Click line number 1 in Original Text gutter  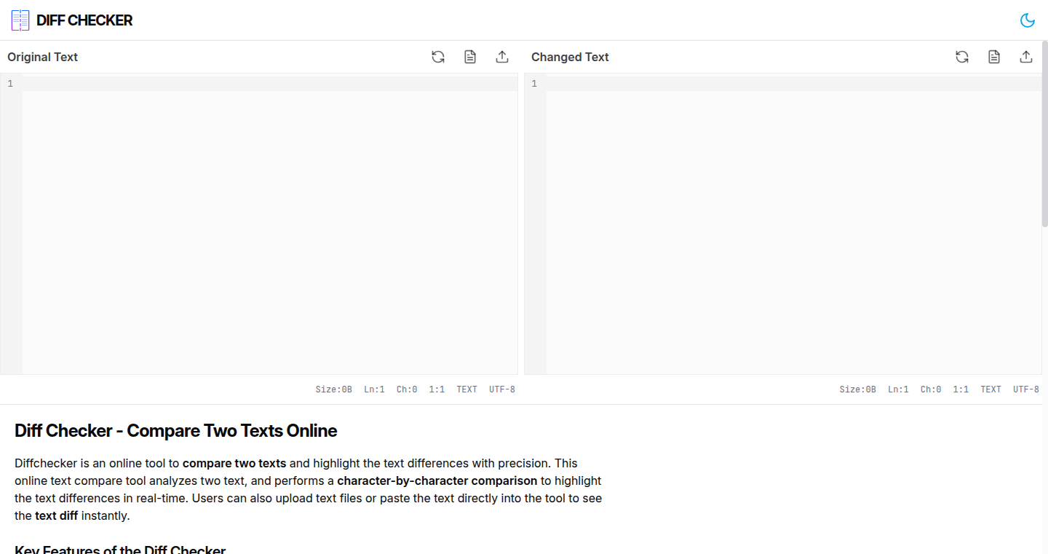click(x=10, y=84)
